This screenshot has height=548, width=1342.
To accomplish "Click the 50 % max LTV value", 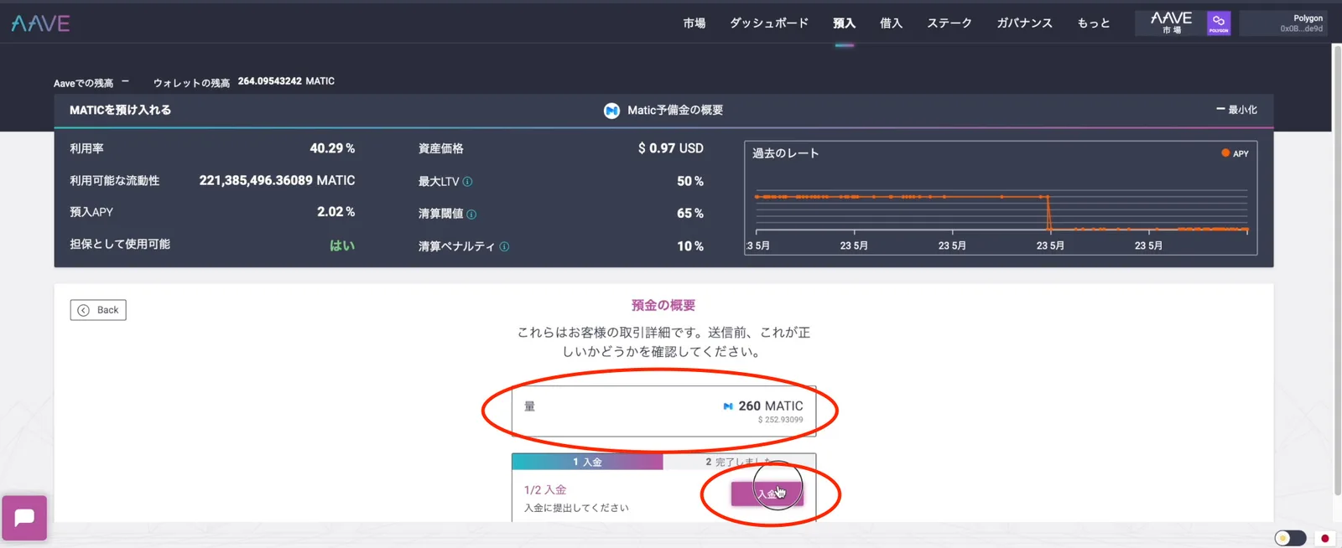I will click(690, 181).
